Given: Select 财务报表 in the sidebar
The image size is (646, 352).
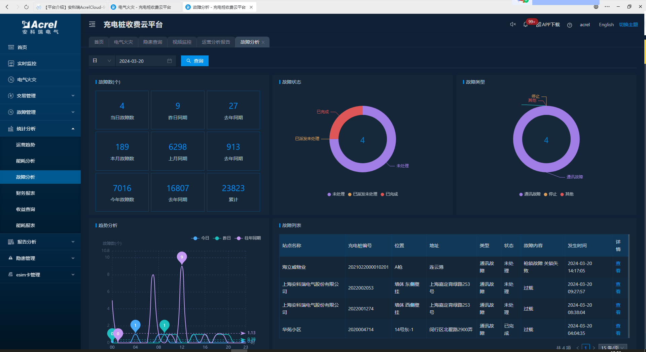Looking at the screenshot, I should click(26, 193).
